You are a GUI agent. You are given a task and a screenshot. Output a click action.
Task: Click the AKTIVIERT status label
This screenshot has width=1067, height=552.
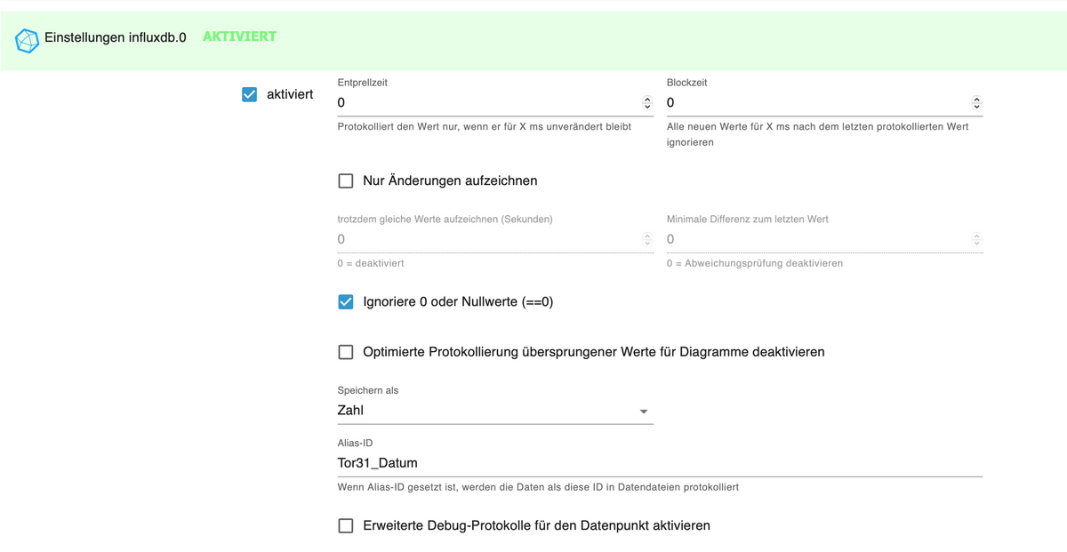pyautogui.click(x=239, y=36)
